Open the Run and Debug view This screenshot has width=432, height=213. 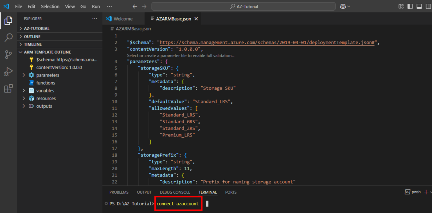[x=8, y=72]
